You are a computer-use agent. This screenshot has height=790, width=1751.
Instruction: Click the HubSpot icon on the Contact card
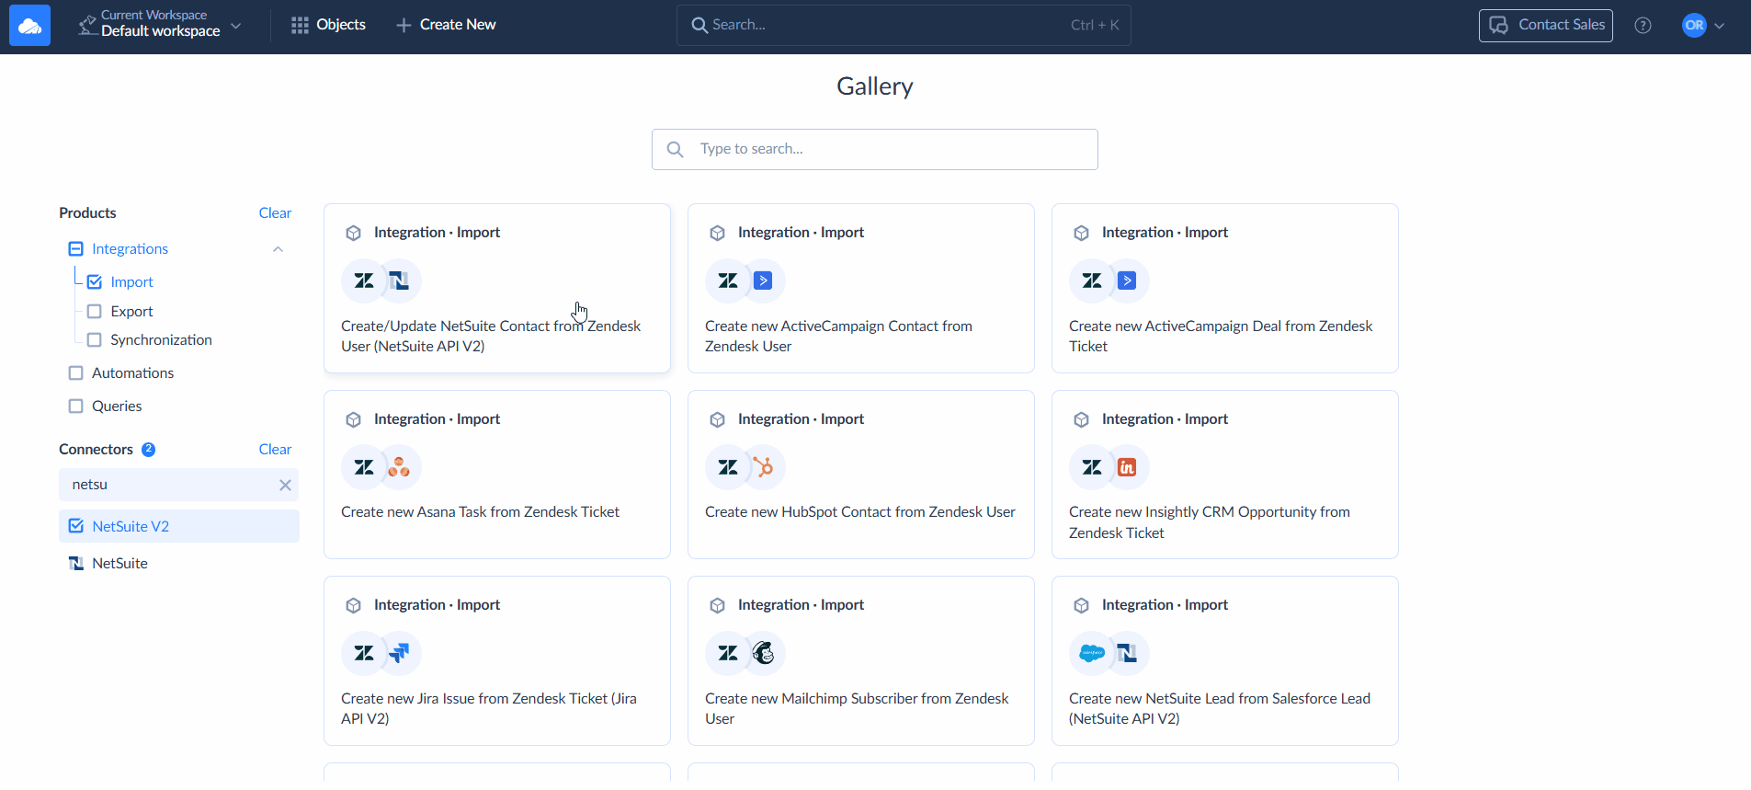tap(763, 467)
